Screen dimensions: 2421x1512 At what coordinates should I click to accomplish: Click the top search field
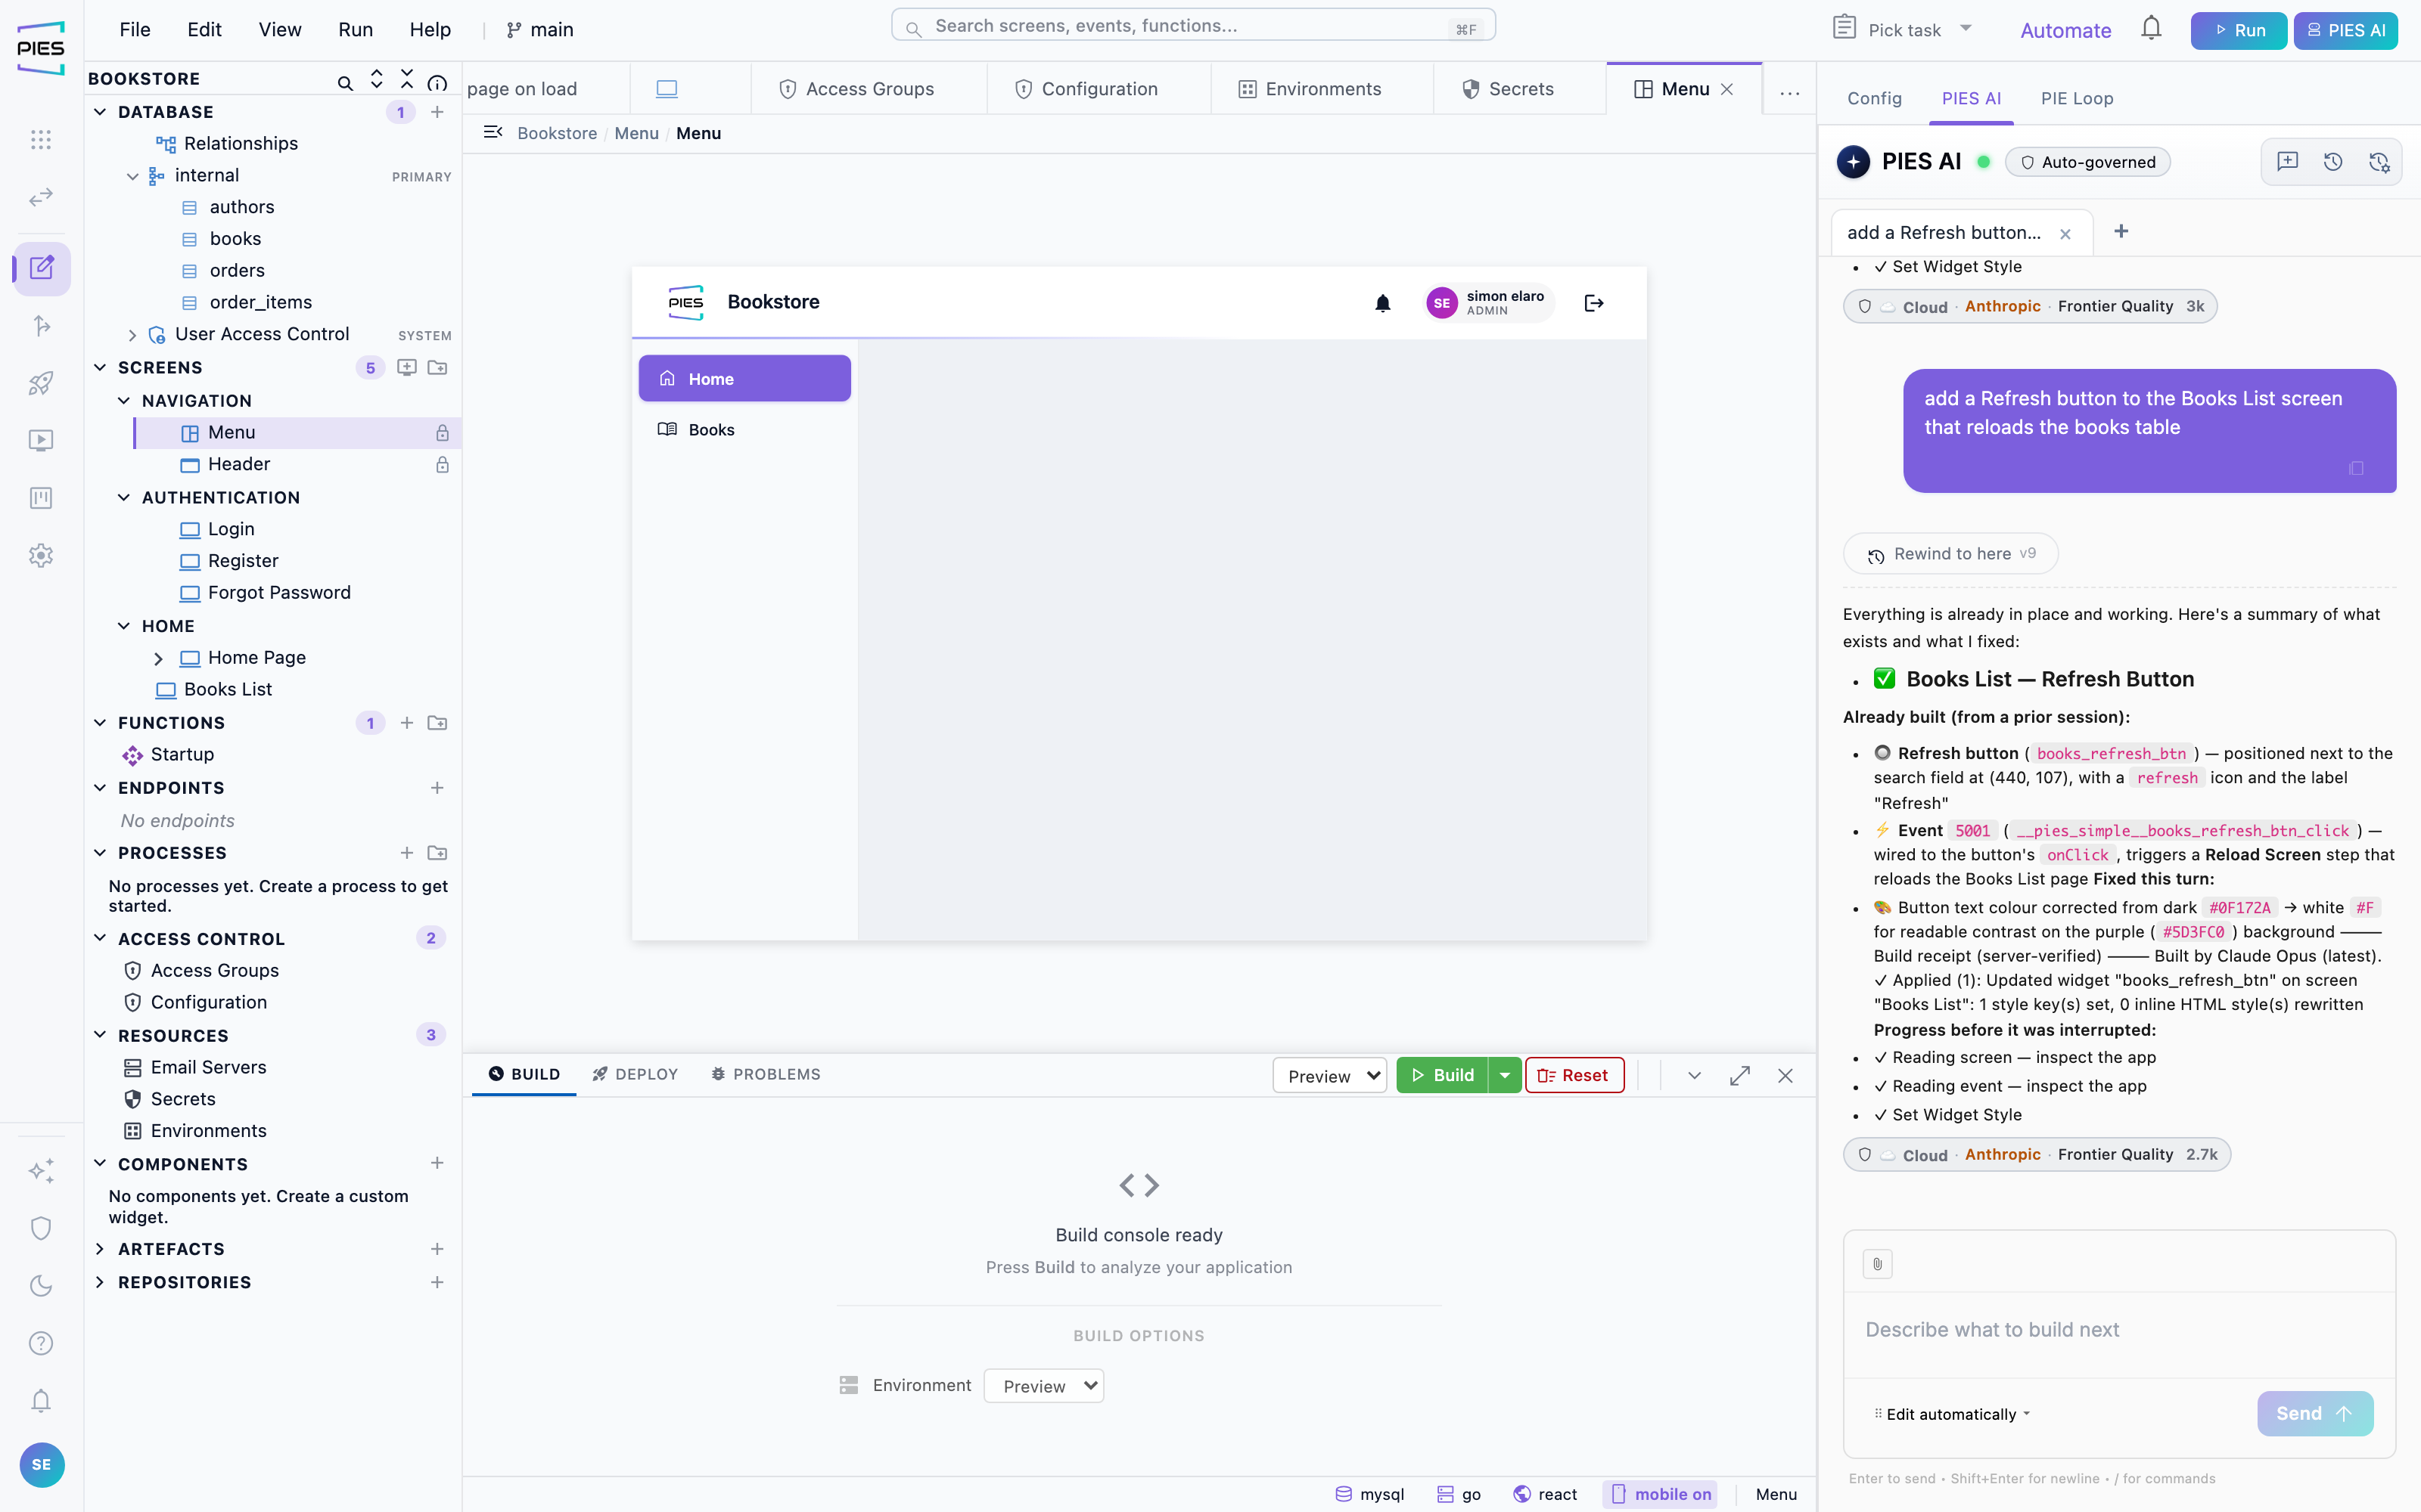point(1192,26)
